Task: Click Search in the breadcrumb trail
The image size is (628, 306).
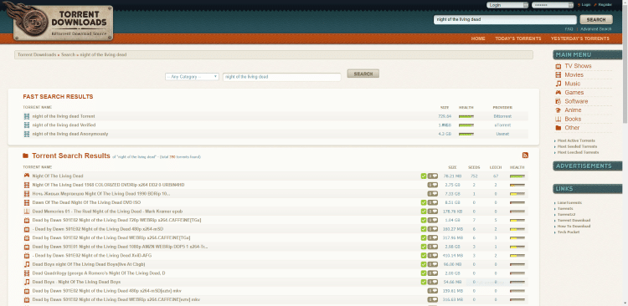Action: coord(68,54)
